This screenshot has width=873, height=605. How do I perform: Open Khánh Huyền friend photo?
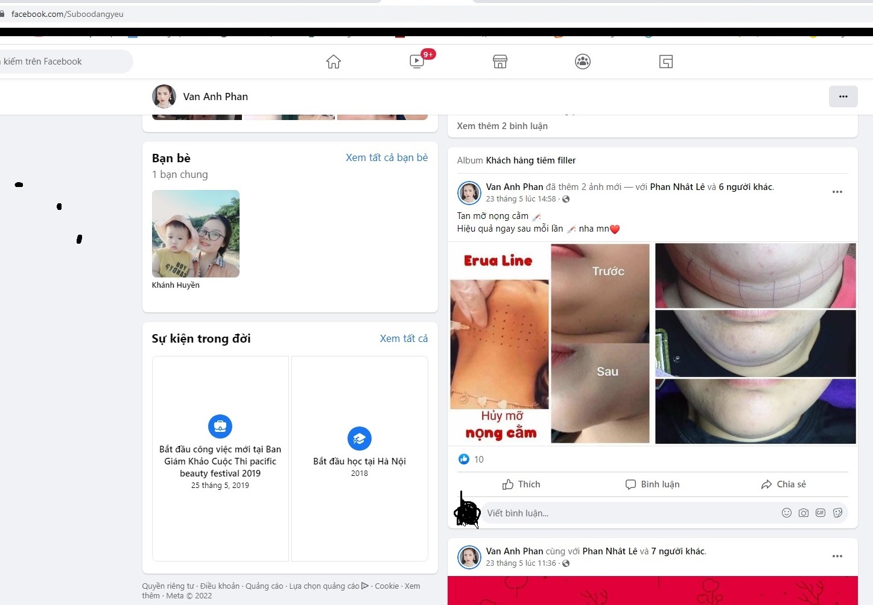point(195,234)
